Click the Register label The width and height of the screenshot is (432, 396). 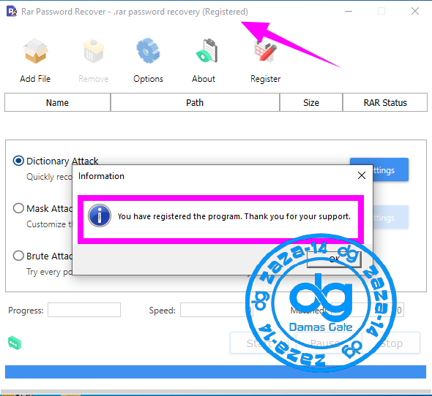pos(265,79)
